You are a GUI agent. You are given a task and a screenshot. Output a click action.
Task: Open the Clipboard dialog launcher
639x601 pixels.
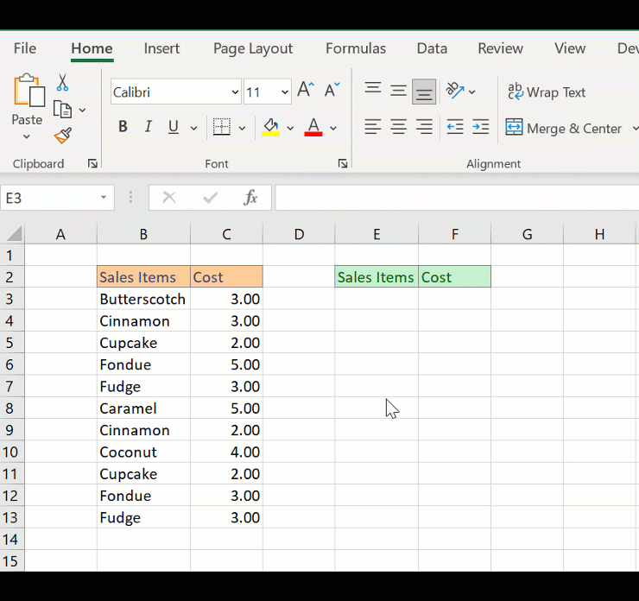[92, 163]
